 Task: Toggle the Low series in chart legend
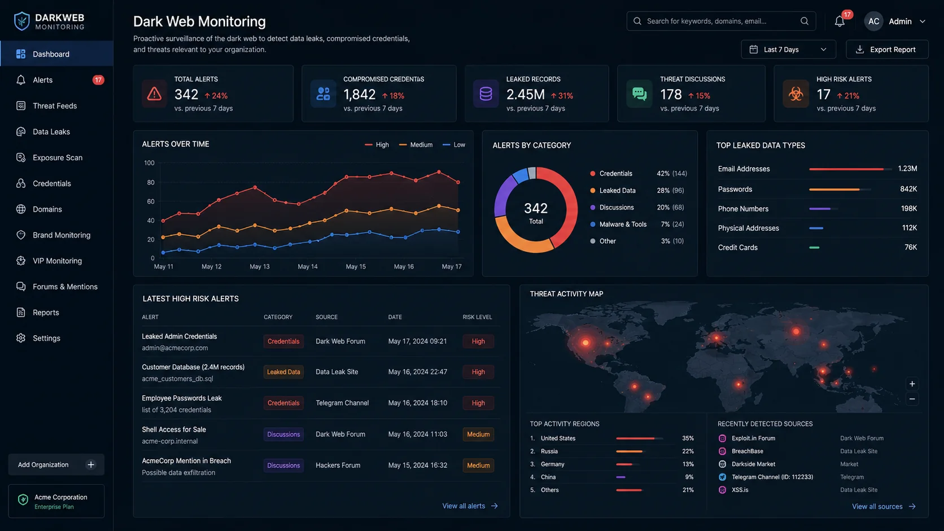454,145
